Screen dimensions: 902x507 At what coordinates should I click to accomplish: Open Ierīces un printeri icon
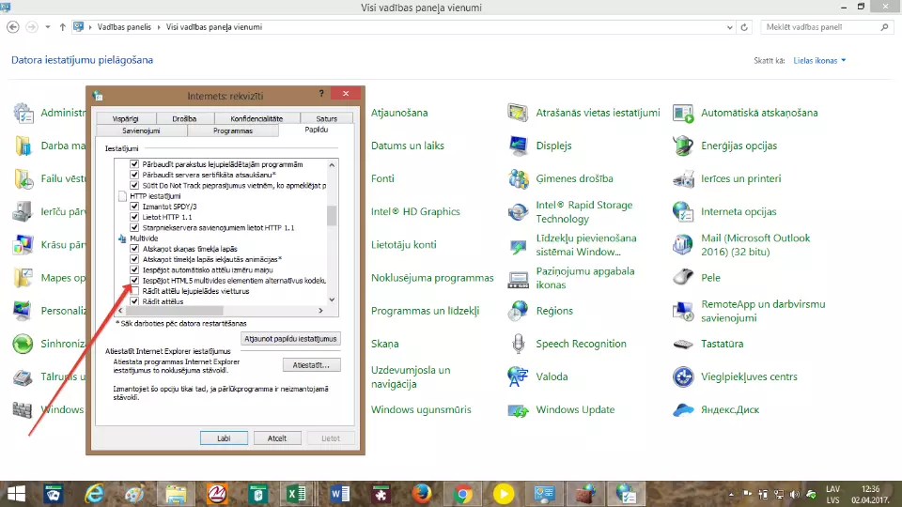coord(683,178)
